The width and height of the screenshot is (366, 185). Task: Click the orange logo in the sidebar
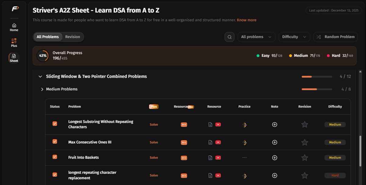tap(15, 9)
